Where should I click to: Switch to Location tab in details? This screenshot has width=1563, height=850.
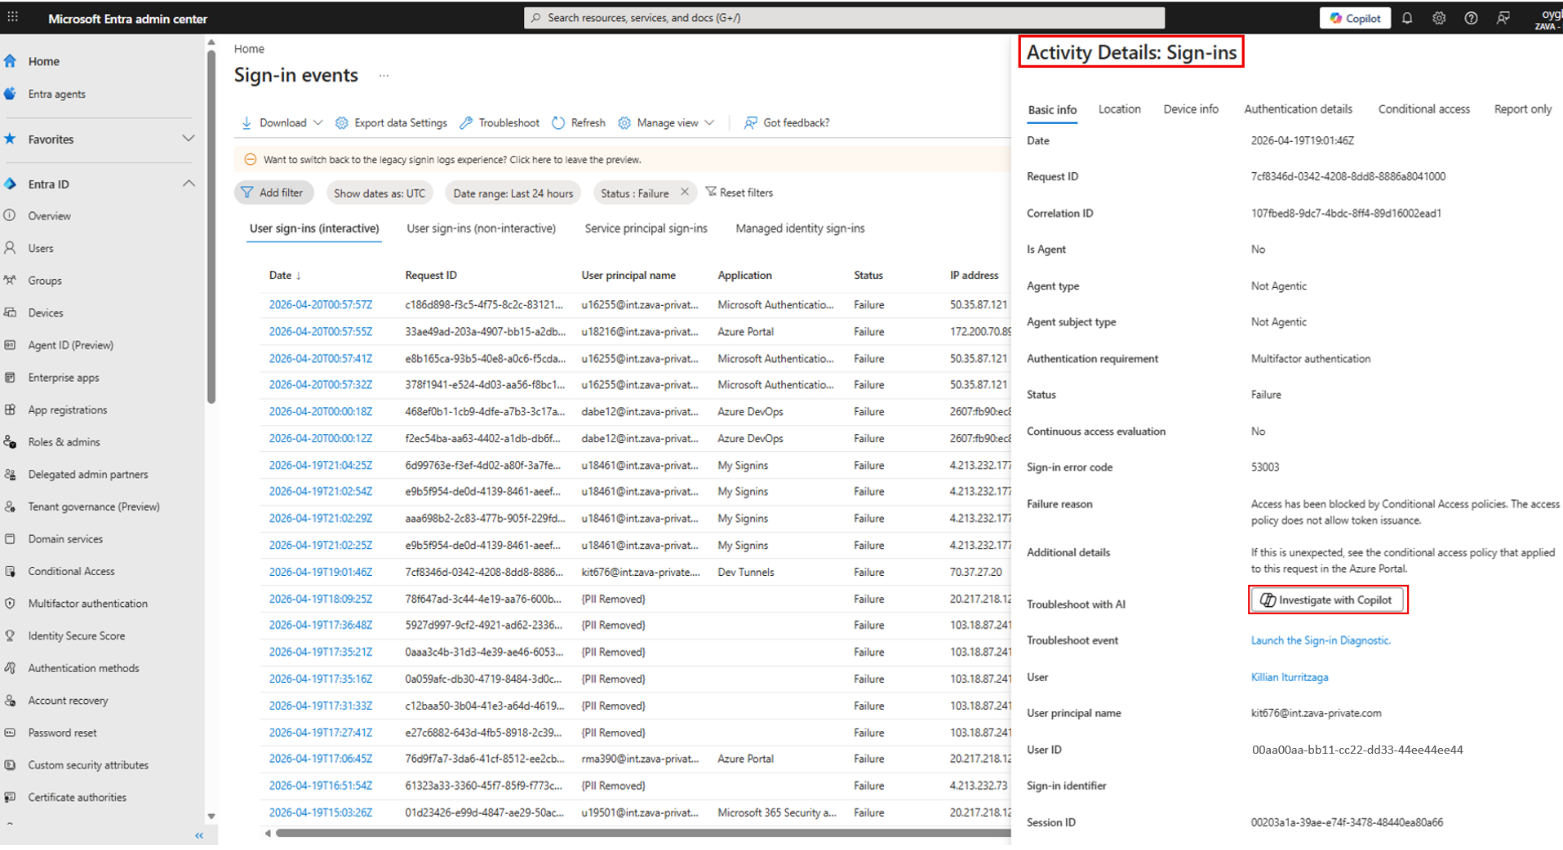[1119, 109]
